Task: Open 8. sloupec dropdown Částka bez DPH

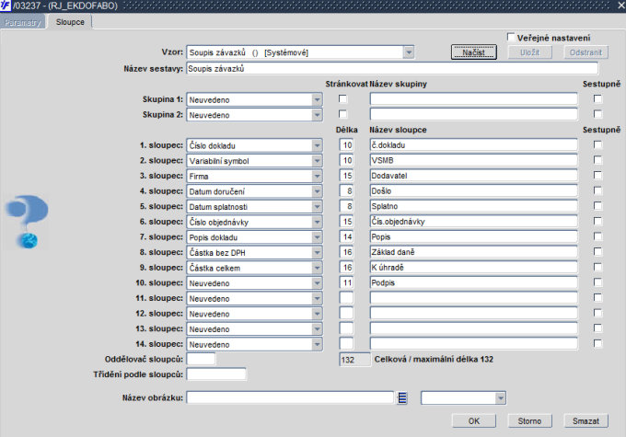Action: [x=317, y=253]
